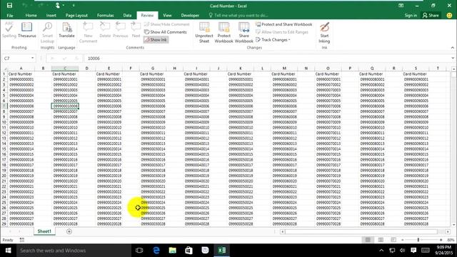This screenshot has width=457, height=257.
Task: Click the Protect Workbook icon
Action: [x=224, y=32]
